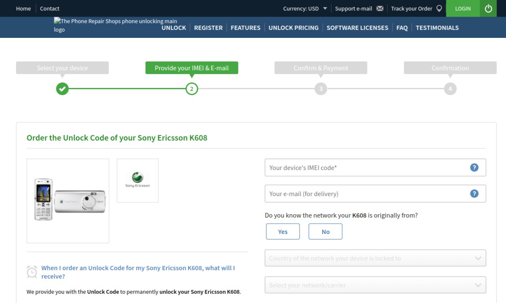This screenshot has width=506, height=303.
Task: Click the Track your Order link text
Action: point(412,9)
